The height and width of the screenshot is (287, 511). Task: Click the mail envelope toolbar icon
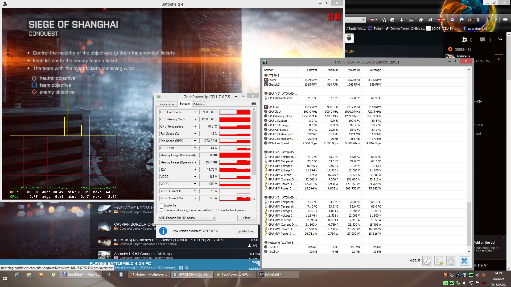coord(452,20)
